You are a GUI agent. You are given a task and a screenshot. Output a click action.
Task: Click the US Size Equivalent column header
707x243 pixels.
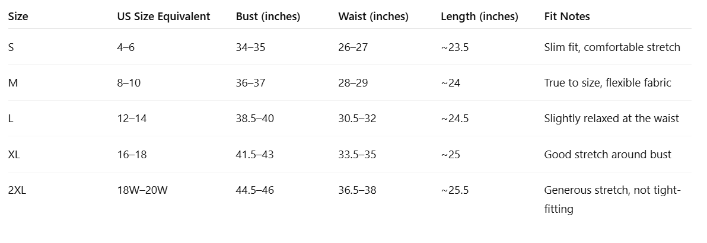(163, 17)
